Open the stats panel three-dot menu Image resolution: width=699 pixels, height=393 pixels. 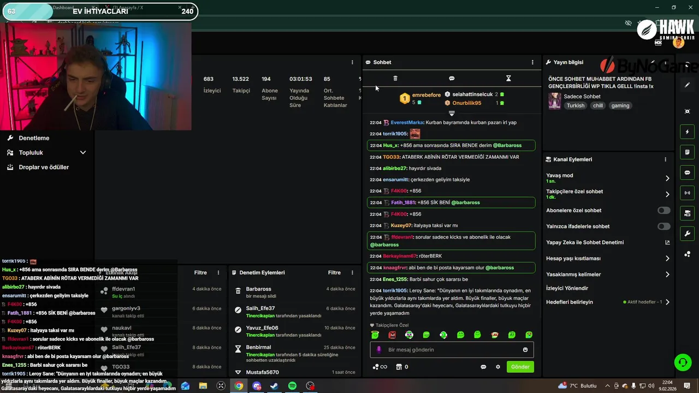tap(352, 62)
